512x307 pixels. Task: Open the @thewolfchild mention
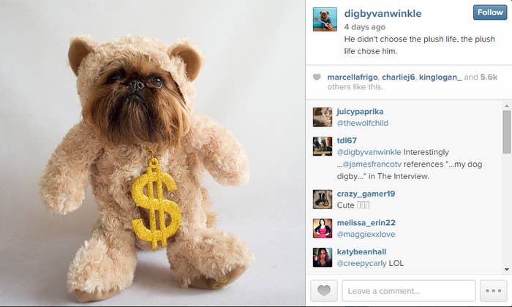pos(363,123)
